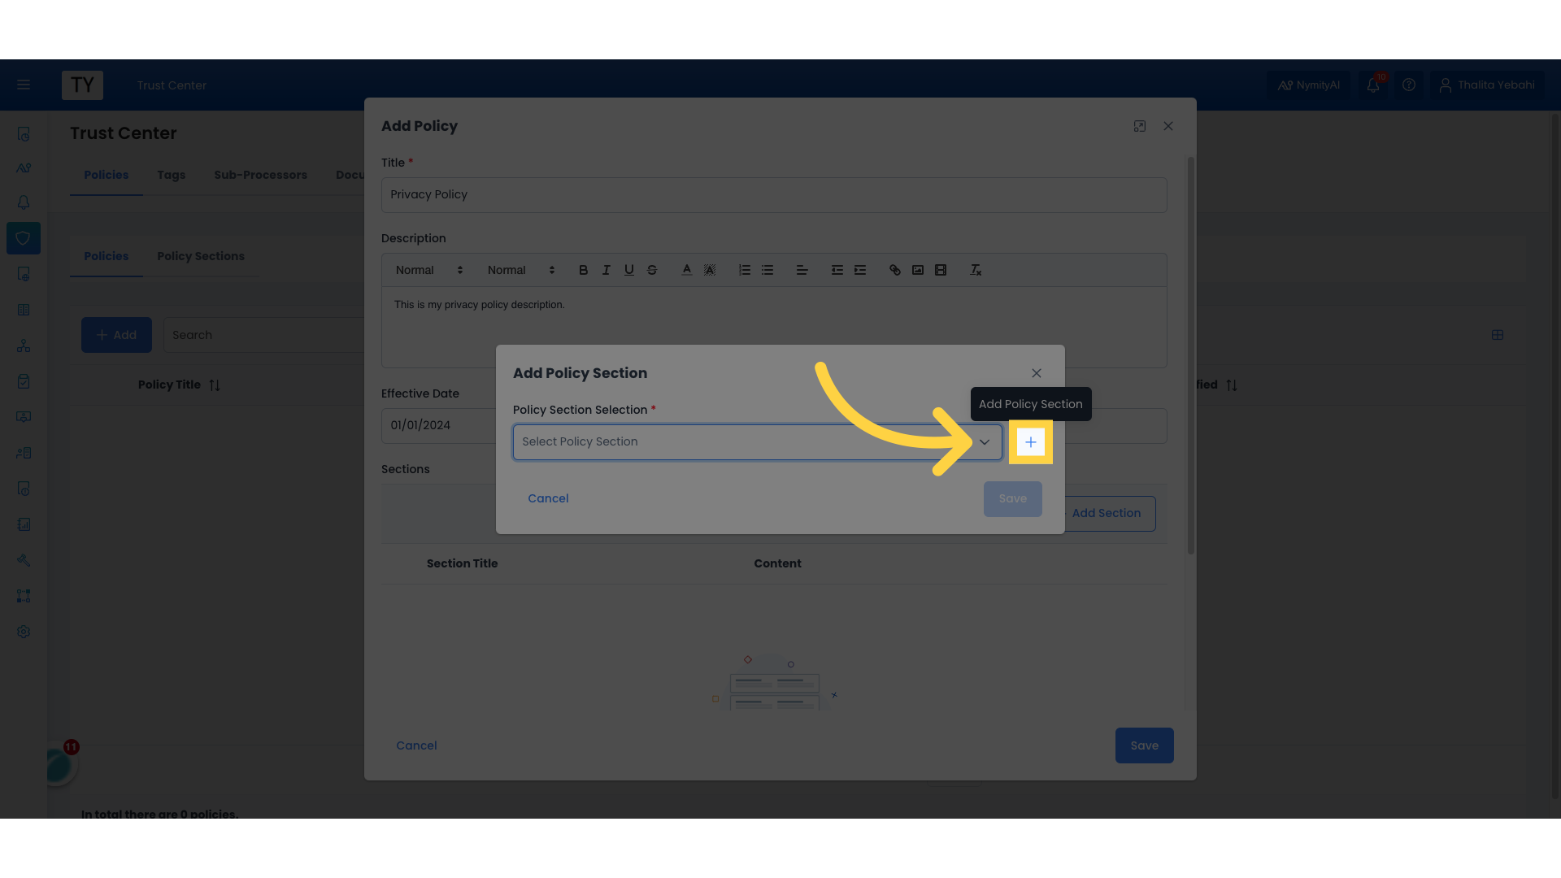
Task: Open the table column layout icon
Action: [x=1498, y=335]
